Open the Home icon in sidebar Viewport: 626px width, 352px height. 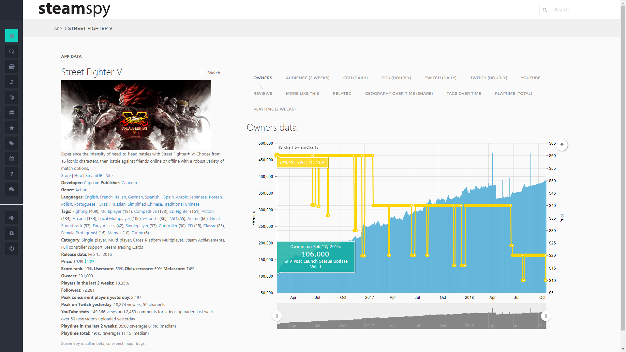pyautogui.click(x=12, y=36)
